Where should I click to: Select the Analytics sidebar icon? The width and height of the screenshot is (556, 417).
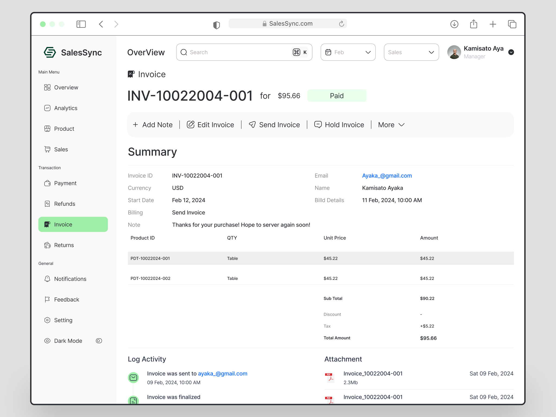click(48, 108)
